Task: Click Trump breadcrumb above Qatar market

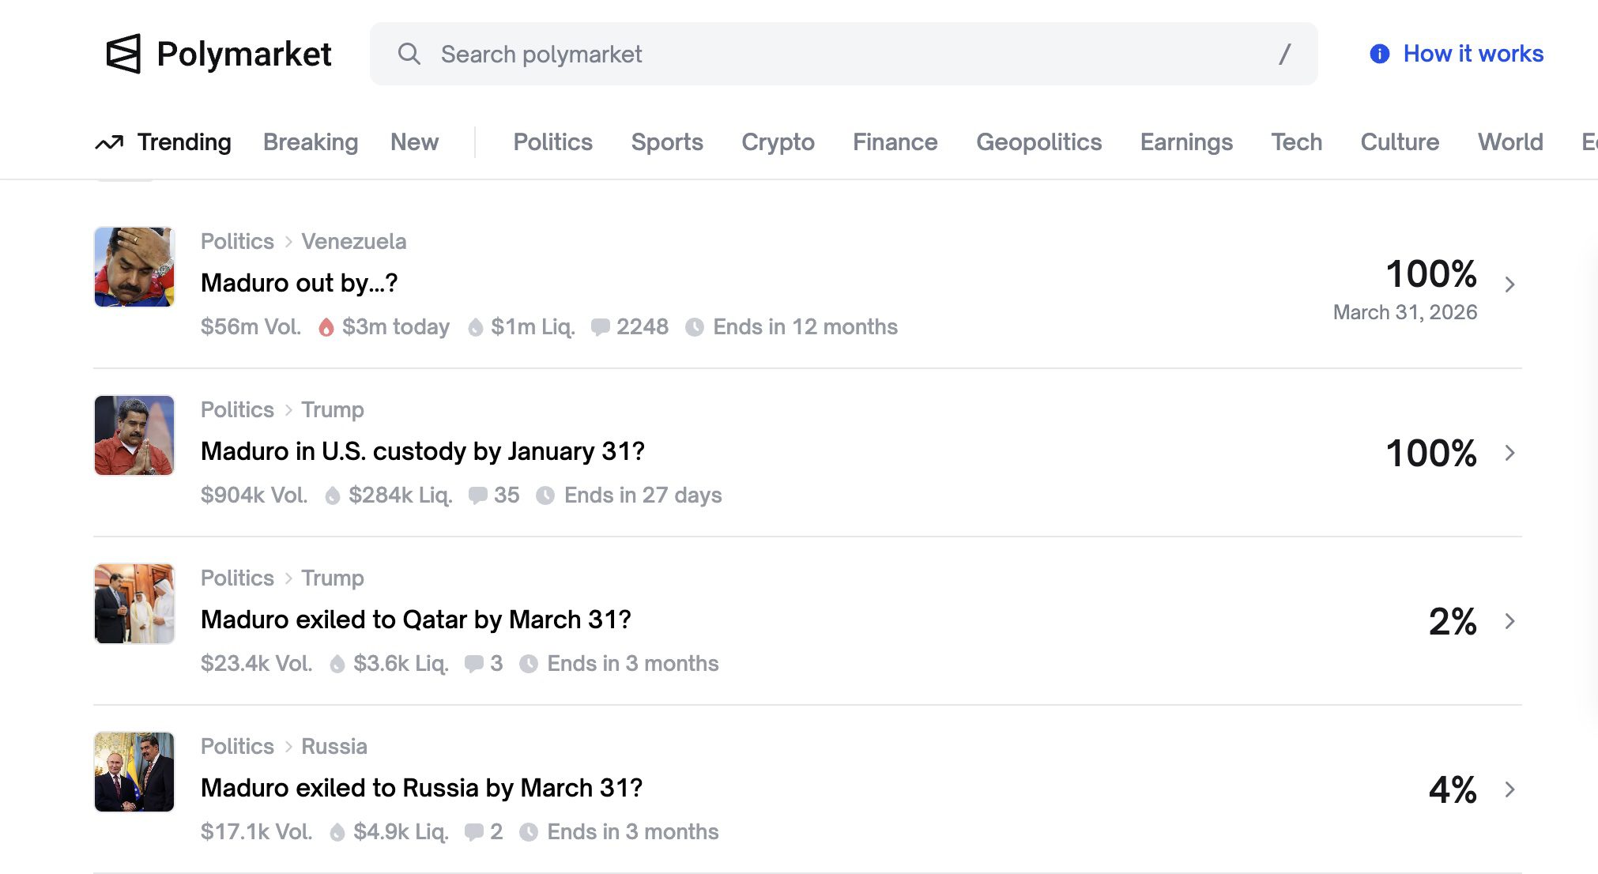Action: [x=333, y=578]
